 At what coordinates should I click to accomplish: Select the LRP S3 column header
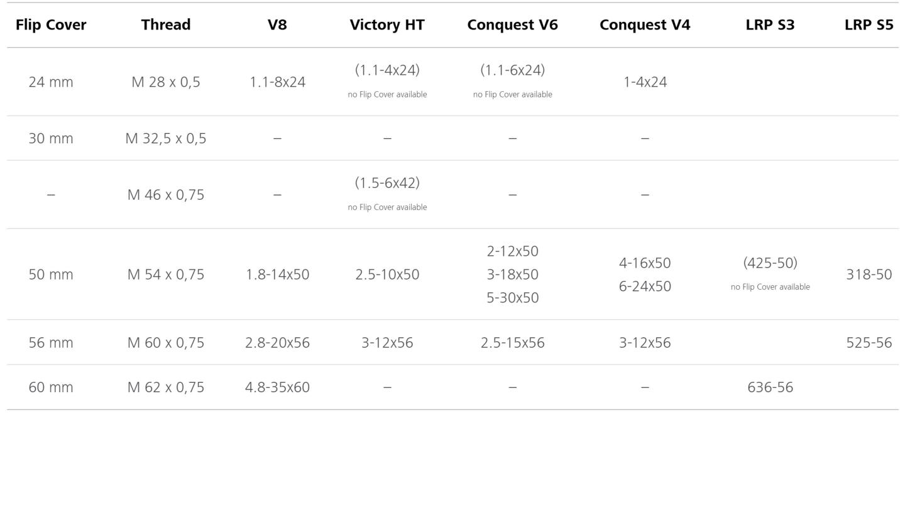click(770, 25)
